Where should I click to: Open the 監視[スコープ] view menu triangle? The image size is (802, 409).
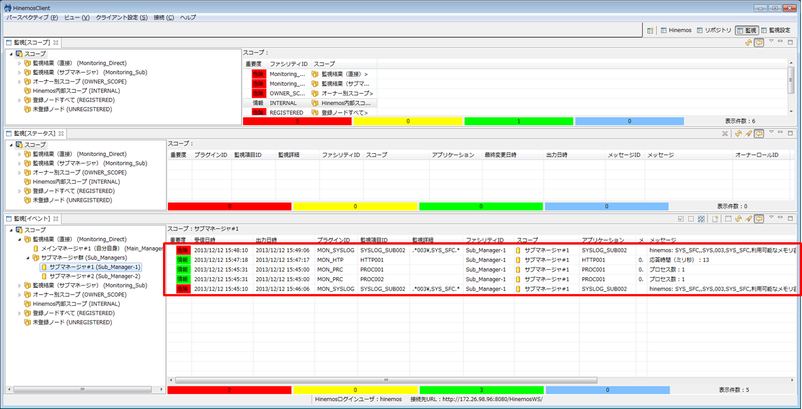[x=771, y=41]
